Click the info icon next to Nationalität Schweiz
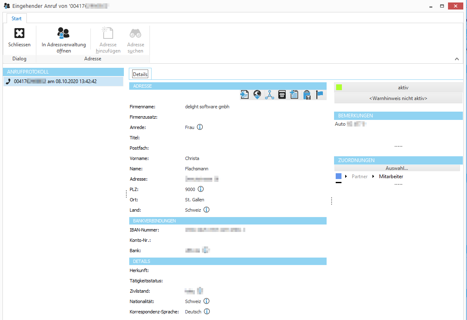467x320 pixels. (x=206, y=301)
